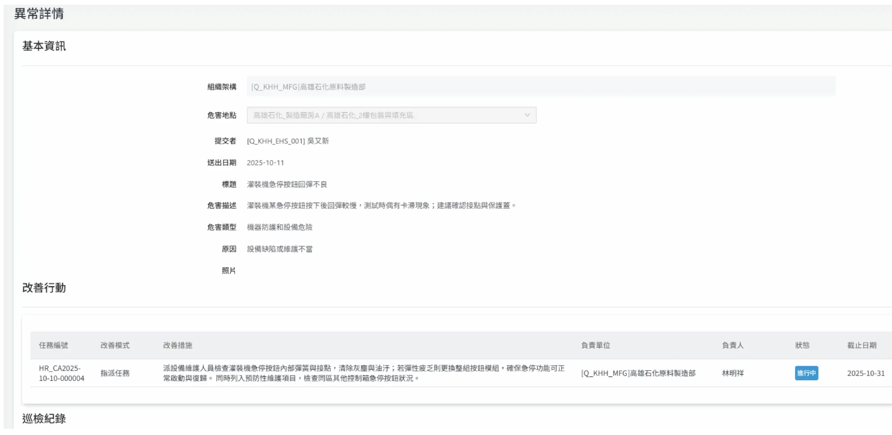Click the responsible person 林明祥
The height and width of the screenshot is (435, 892).
[732, 373]
